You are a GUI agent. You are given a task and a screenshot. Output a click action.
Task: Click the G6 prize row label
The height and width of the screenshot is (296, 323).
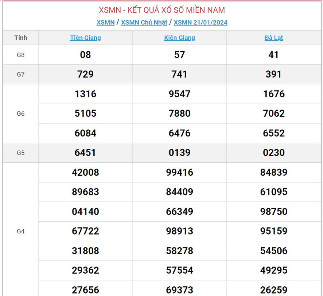click(x=21, y=114)
